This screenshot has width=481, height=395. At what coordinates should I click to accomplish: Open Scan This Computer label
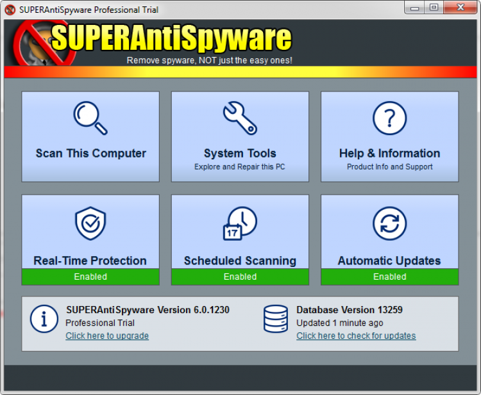point(91,153)
